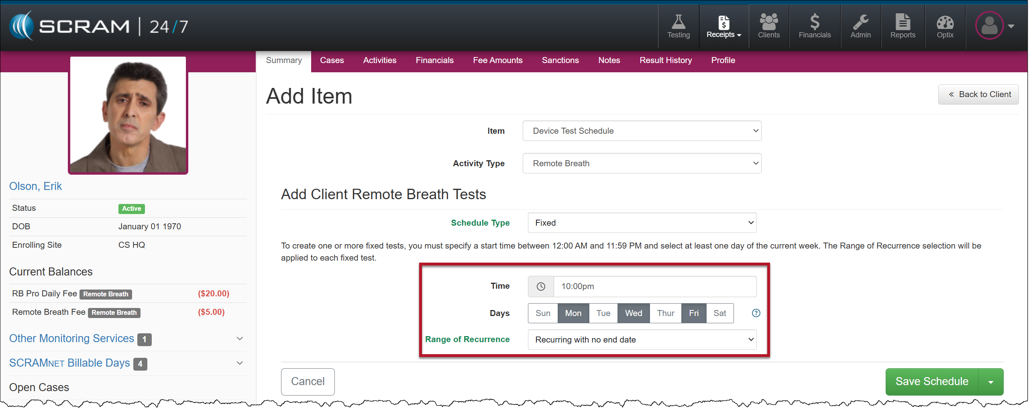
Task: Deselect the Wed day button
Action: [x=633, y=313]
